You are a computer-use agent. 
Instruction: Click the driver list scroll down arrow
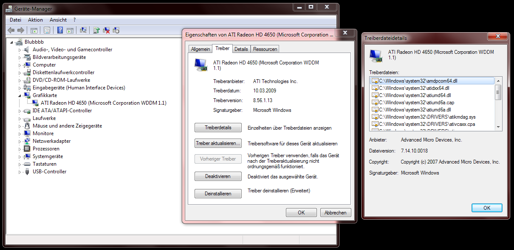coord(498,127)
